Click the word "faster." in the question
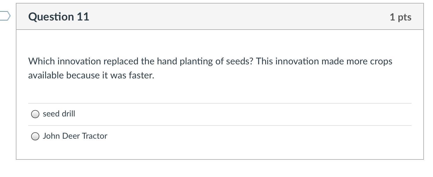 coord(141,75)
